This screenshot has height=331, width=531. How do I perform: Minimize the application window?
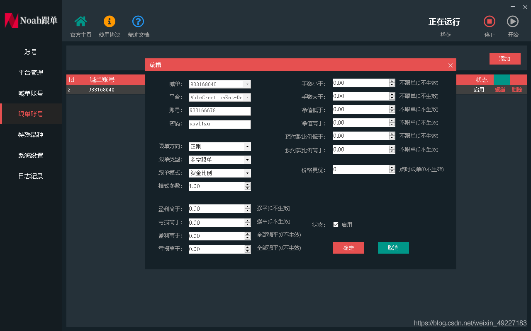tap(514, 7)
